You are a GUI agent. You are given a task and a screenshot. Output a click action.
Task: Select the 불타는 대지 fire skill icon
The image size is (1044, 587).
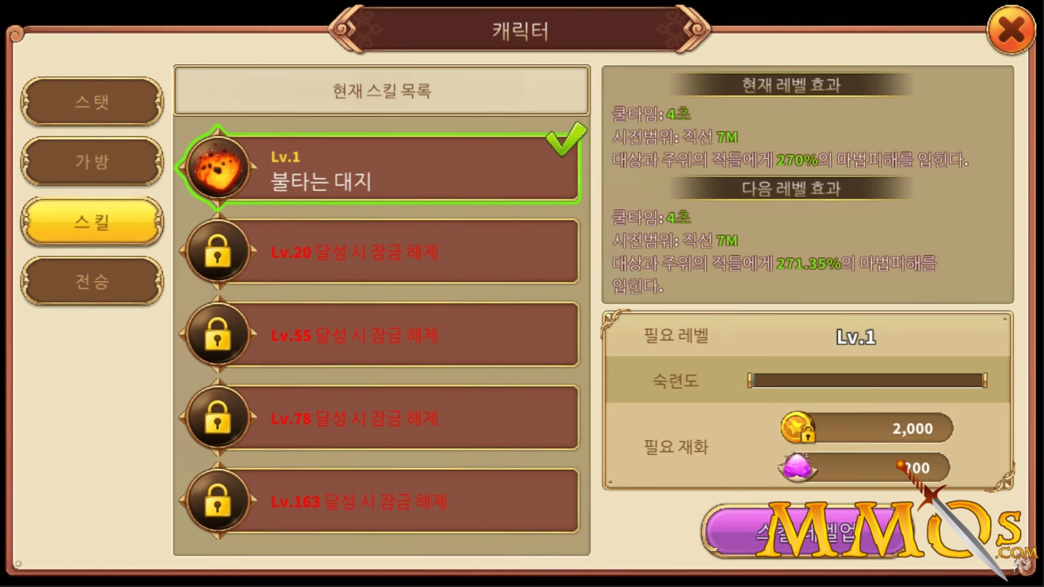[x=217, y=168]
